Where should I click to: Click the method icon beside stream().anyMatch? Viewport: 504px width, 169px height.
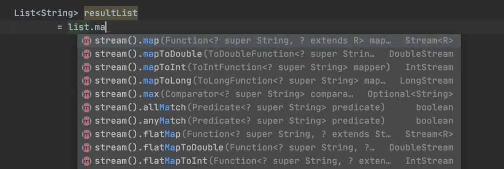tap(86, 121)
